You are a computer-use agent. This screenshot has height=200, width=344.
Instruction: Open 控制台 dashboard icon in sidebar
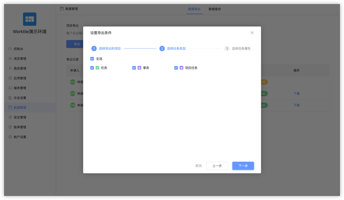tap(10, 49)
